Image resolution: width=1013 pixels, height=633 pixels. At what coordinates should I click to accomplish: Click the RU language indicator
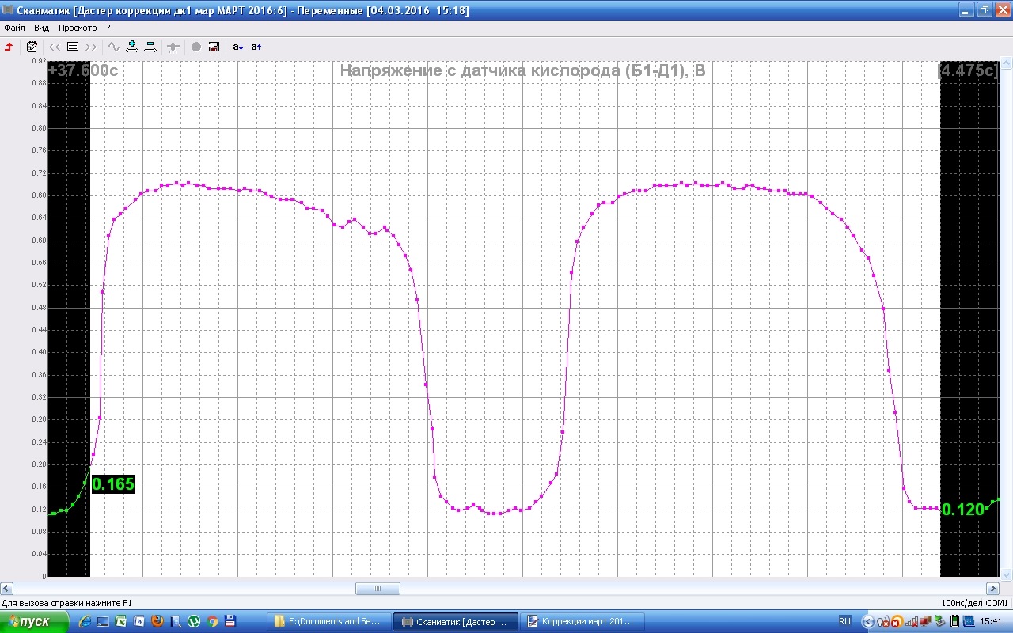[844, 621]
